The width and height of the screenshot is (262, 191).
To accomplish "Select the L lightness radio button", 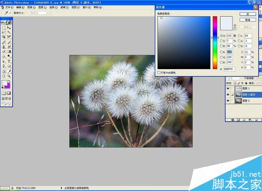I will click(x=239, y=36).
